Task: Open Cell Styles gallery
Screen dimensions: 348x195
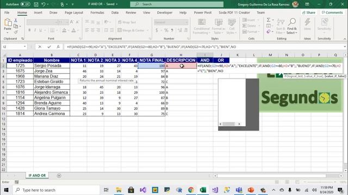Action: [x=232, y=27]
